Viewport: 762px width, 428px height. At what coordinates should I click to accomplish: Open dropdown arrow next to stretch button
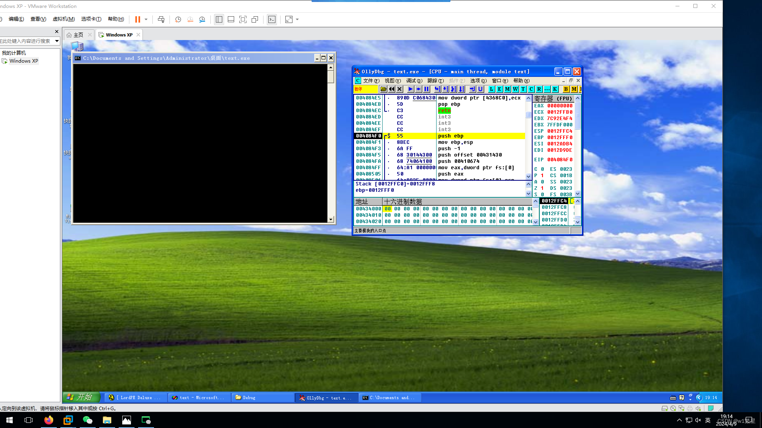pos(297,19)
